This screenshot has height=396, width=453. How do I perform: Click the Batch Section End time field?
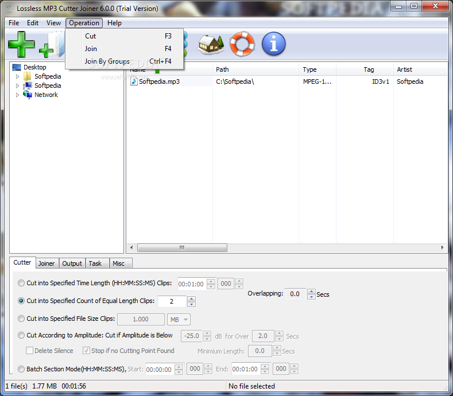(x=246, y=369)
